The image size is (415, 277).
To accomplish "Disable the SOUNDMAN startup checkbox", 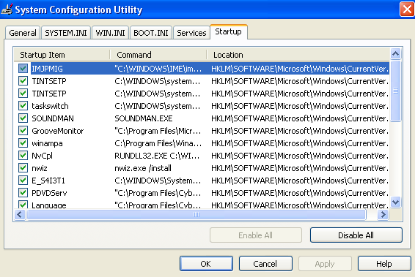I will coord(23,118).
